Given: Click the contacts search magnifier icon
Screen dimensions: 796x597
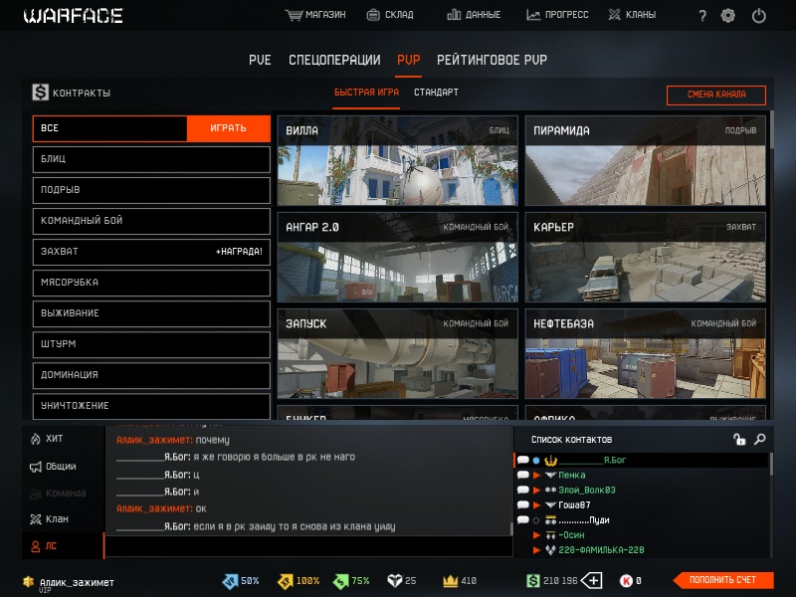Looking at the screenshot, I should [x=759, y=439].
